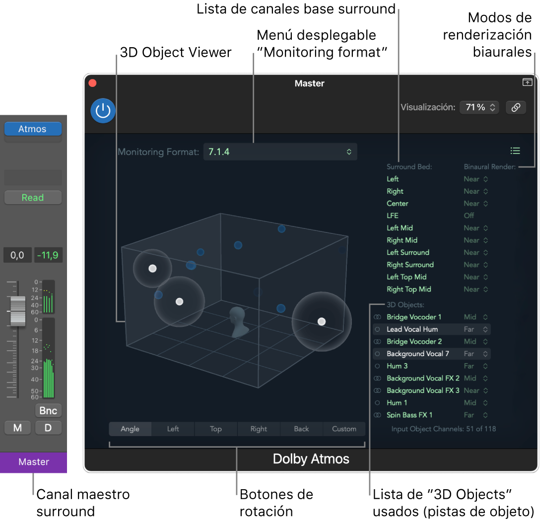The image size is (540, 523).
Task: Open the channel list view icon top right
Action: coord(515,150)
